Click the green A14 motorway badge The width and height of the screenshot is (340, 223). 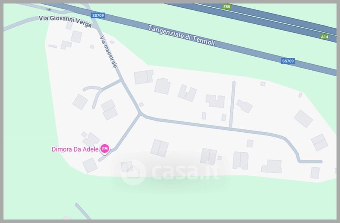click(324, 37)
